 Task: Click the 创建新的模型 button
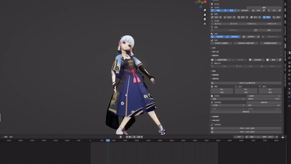coord(220,60)
